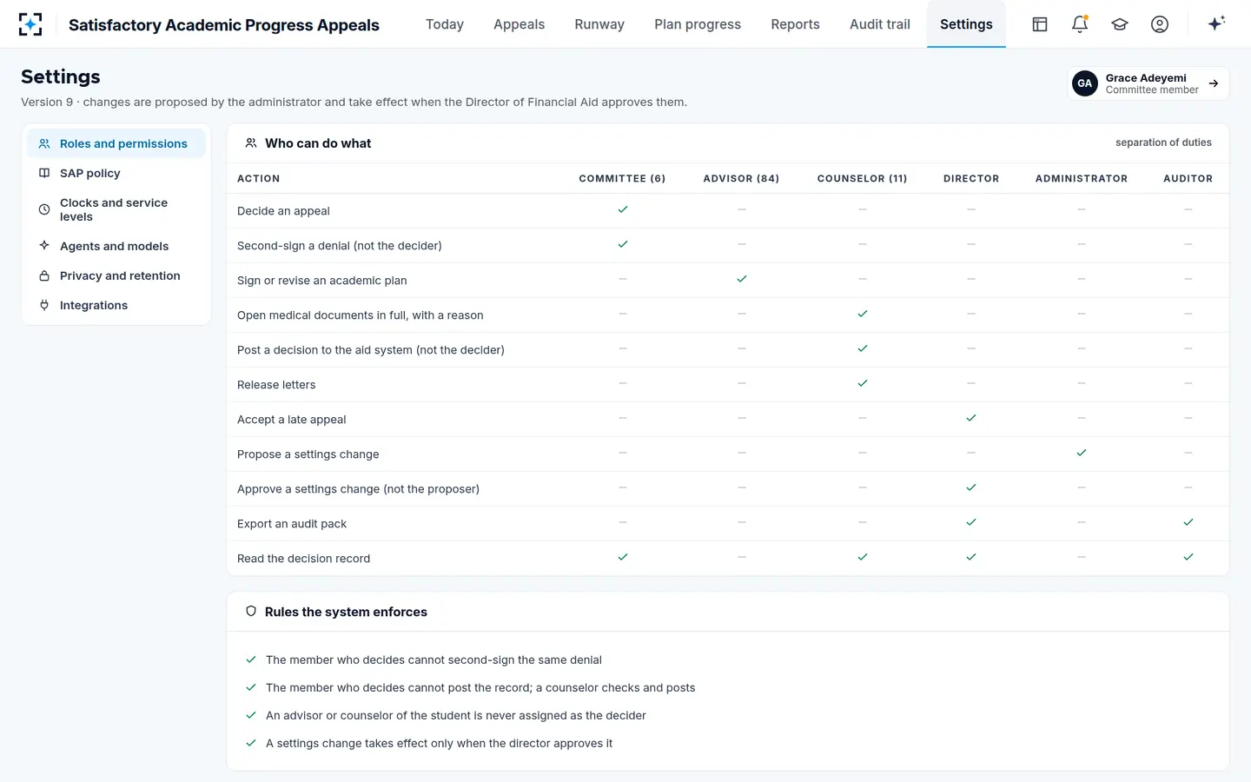The width and height of the screenshot is (1251, 782).
Task: Click the SAP policy book icon
Action: click(44, 173)
